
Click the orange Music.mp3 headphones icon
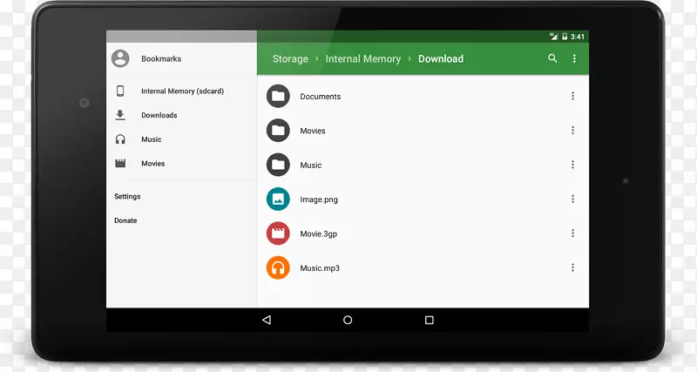pyautogui.click(x=278, y=267)
